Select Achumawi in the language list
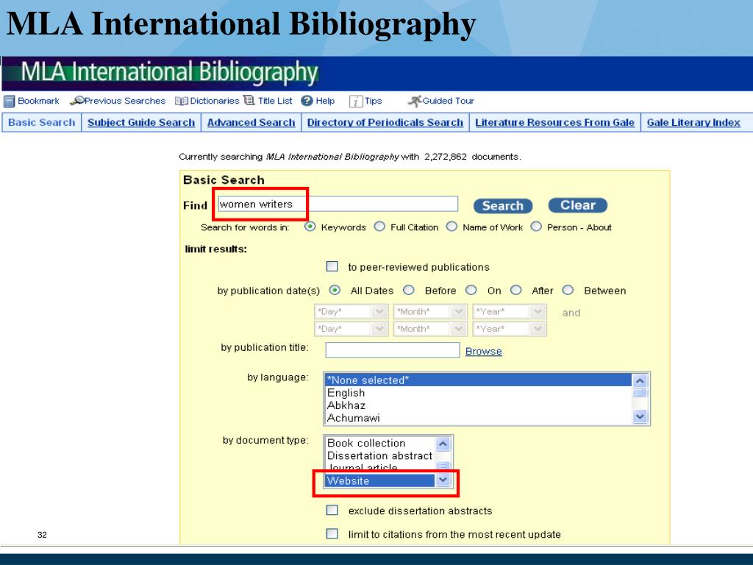Image resolution: width=753 pixels, height=565 pixels. pos(479,418)
